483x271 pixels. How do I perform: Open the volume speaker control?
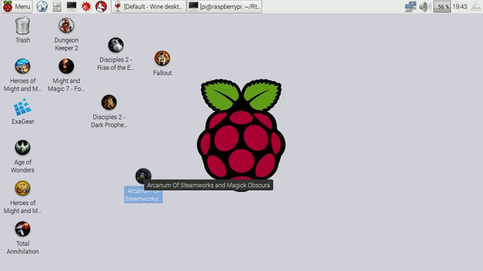424,7
